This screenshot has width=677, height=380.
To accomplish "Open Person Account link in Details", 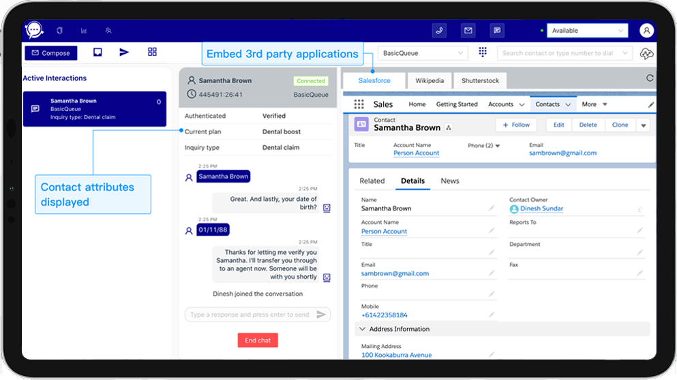I will coord(385,231).
